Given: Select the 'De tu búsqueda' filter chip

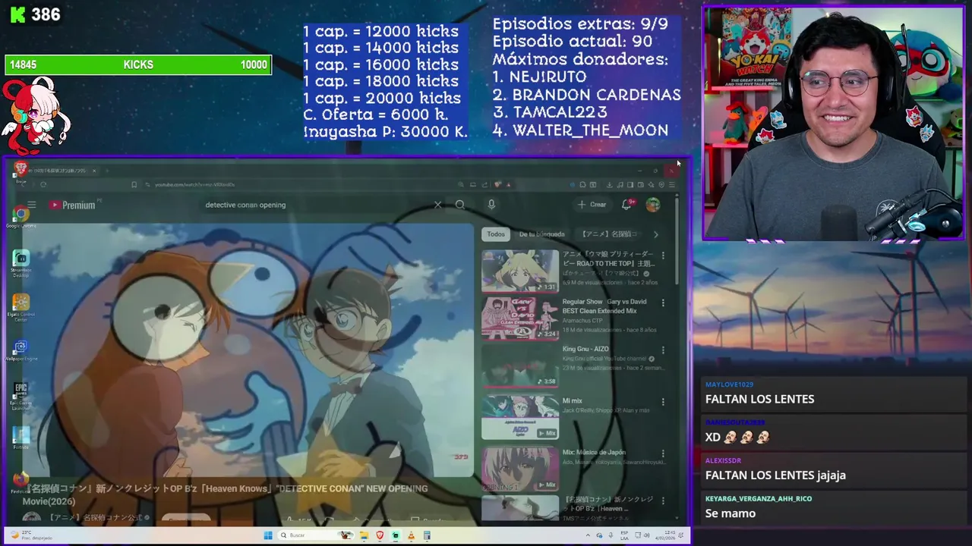Looking at the screenshot, I should pyautogui.click(x=542, y=234).
